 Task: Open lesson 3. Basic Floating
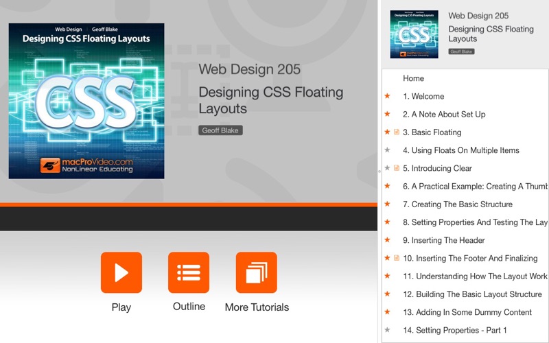tap(432, 132)
